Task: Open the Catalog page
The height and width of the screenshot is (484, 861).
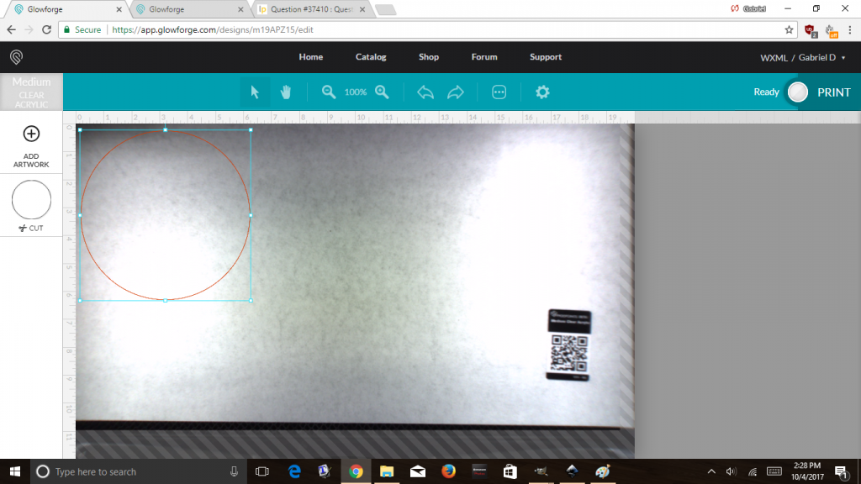Action: coord(371,57)
